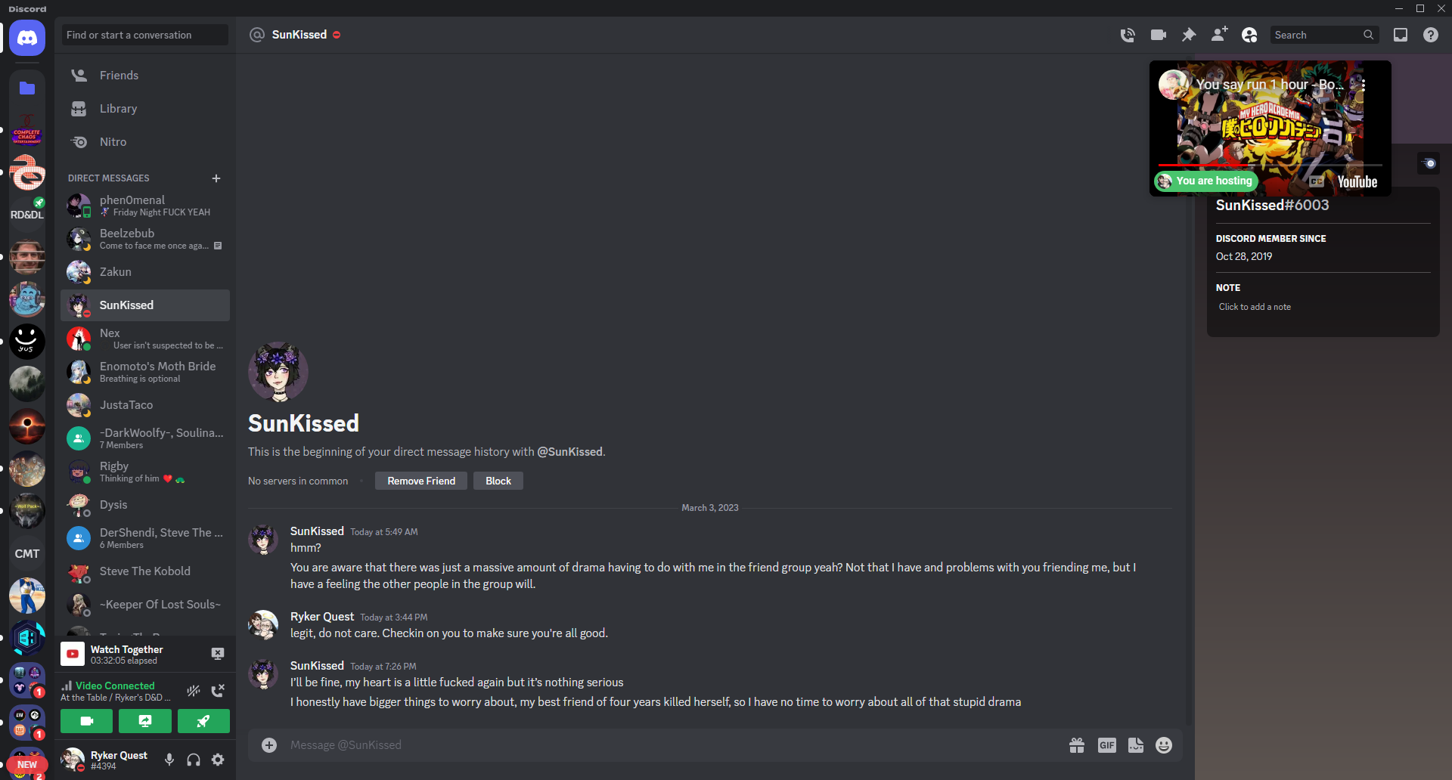
Task: Toggle headphone deafen
Action: (194, 760)
